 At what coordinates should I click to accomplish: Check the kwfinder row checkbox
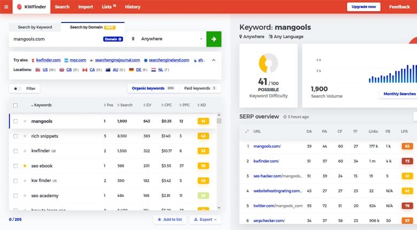pos(16,151)
